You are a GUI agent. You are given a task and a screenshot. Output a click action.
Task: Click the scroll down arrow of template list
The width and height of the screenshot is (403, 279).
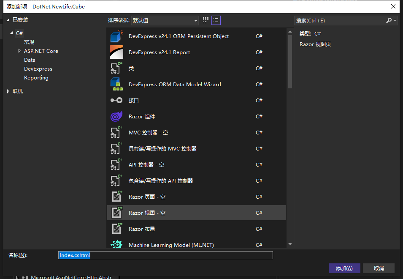point(290,244)
